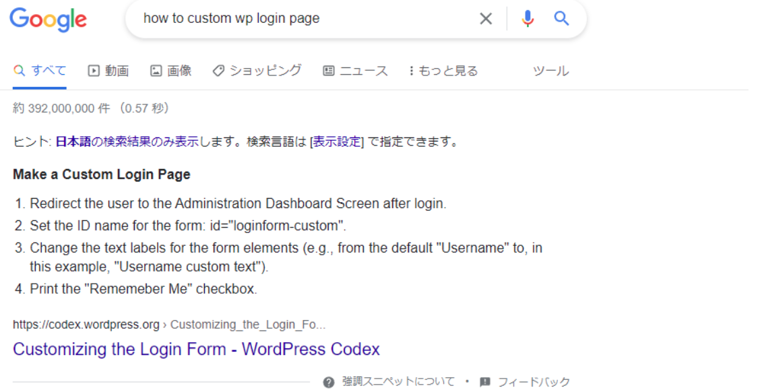Click step 4 Print the Rememeber Me text
The image size is (762, 390).
pos(144,289)
